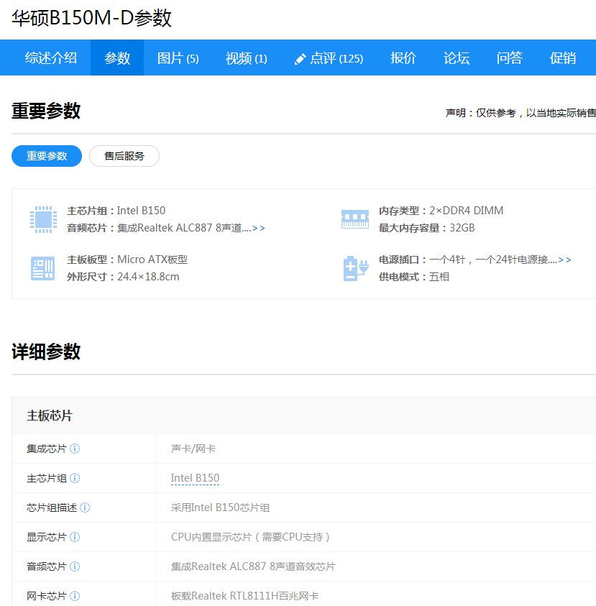Select the 参数 tab
Image resolution: width=596 pixels, height=606 pixels.
117,58
